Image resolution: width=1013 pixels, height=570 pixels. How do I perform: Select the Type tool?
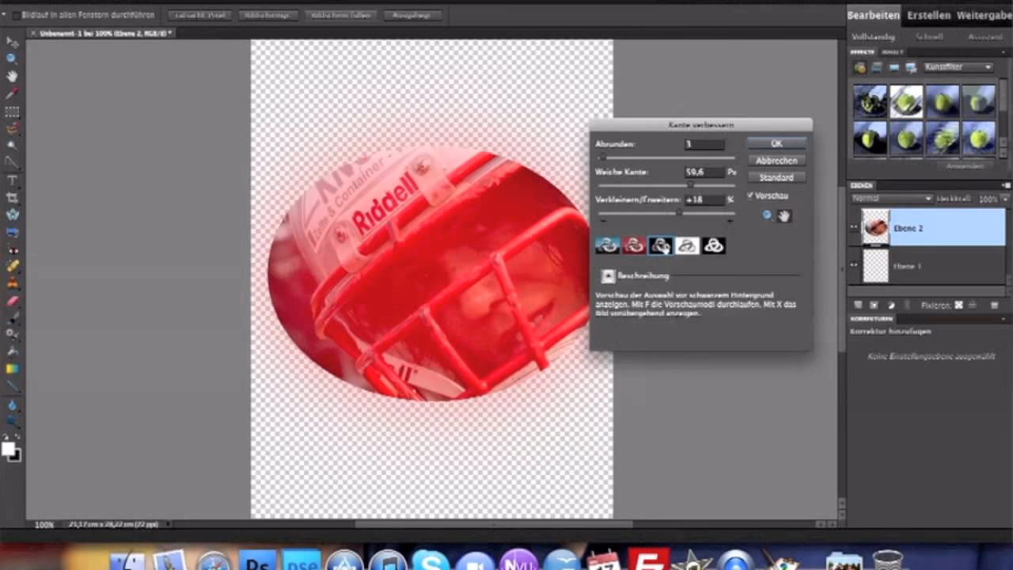tap(12, 180)
